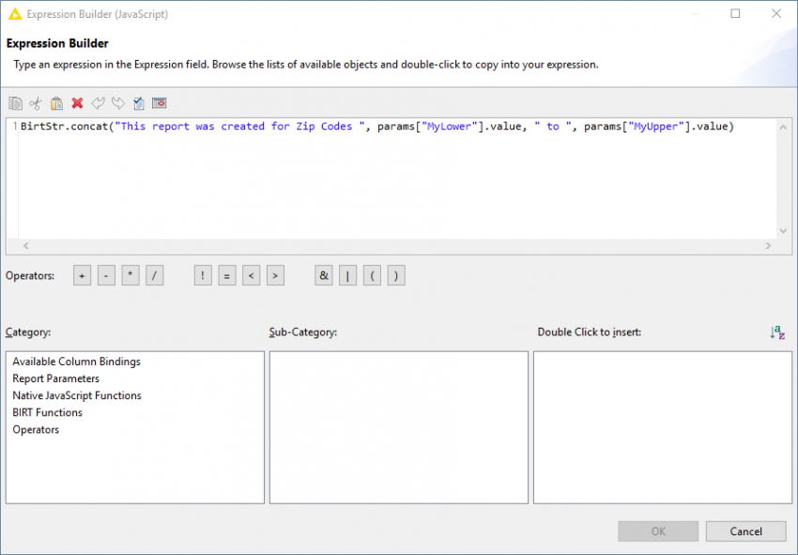Click the Cut scissors icon

[36, 103]
